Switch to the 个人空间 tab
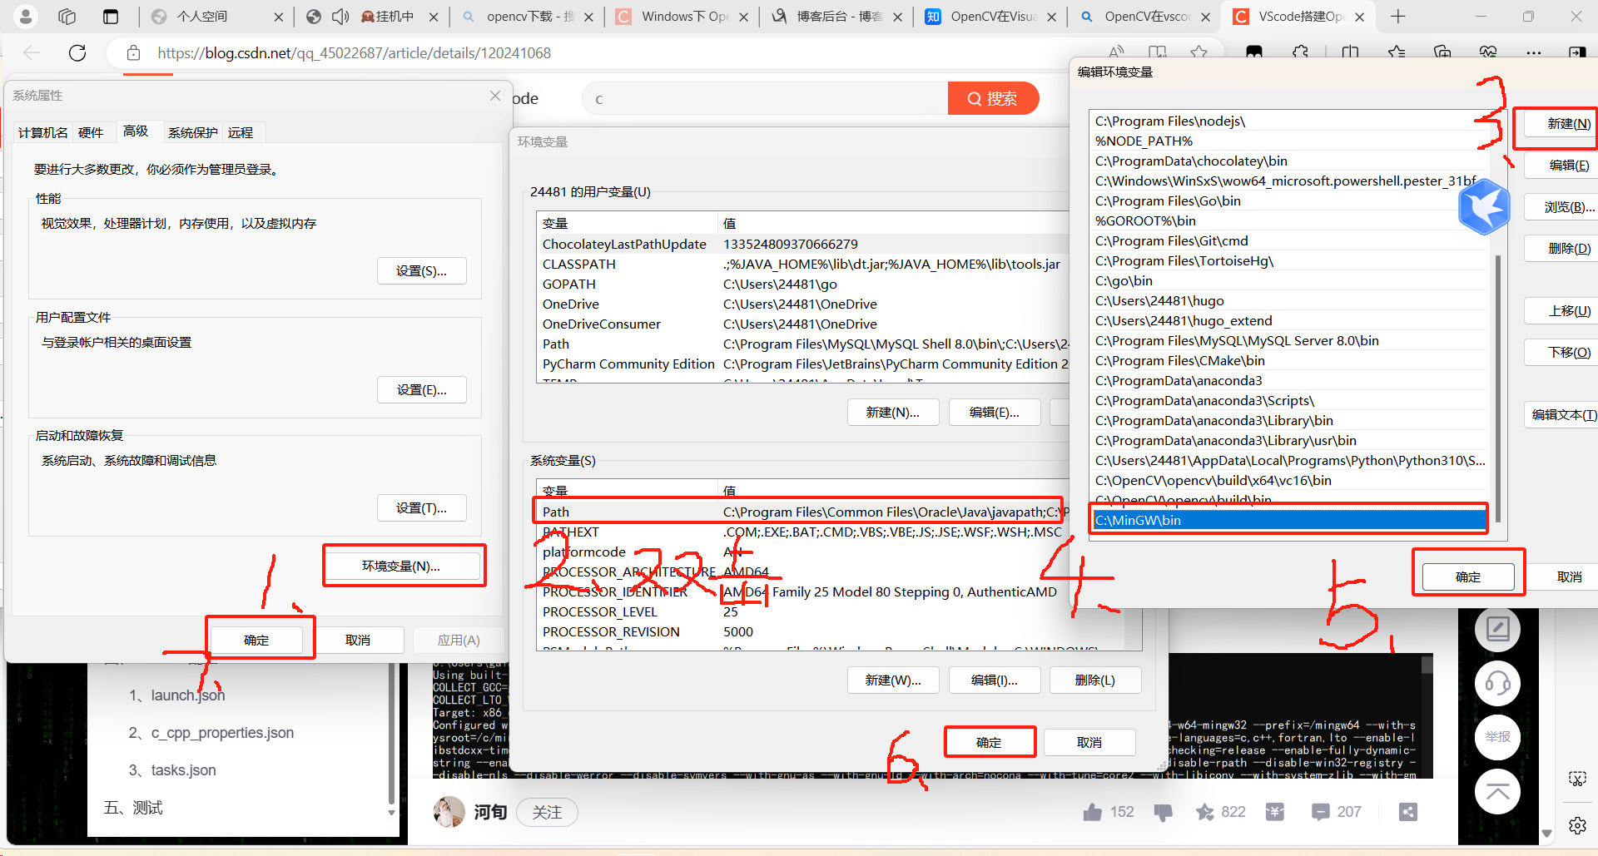 pos(216,16)
